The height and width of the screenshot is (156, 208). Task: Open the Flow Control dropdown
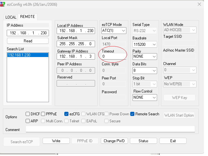coord(145,97)
